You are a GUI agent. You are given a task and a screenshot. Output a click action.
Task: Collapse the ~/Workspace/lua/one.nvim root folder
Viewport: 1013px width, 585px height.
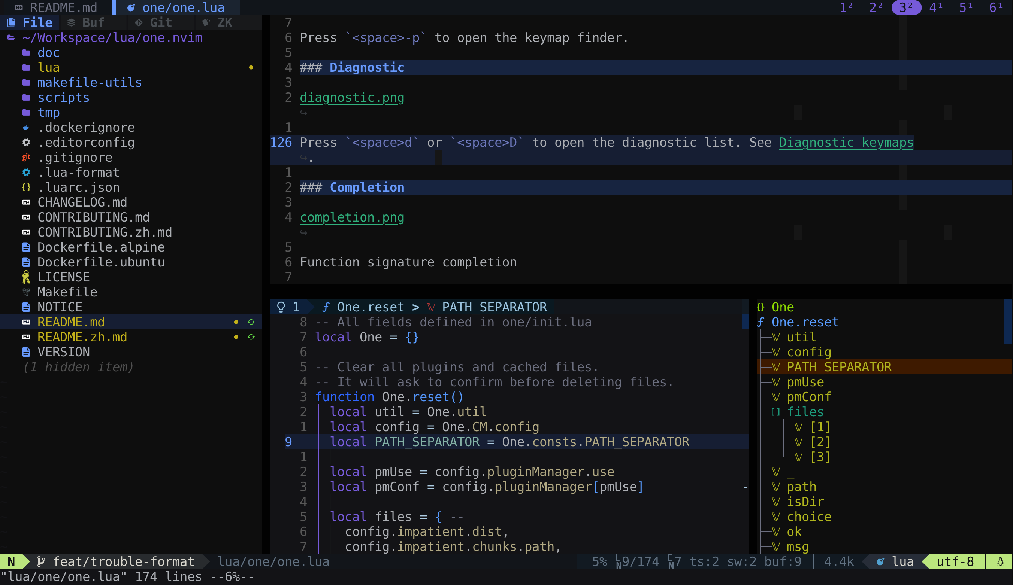[105, 38]
